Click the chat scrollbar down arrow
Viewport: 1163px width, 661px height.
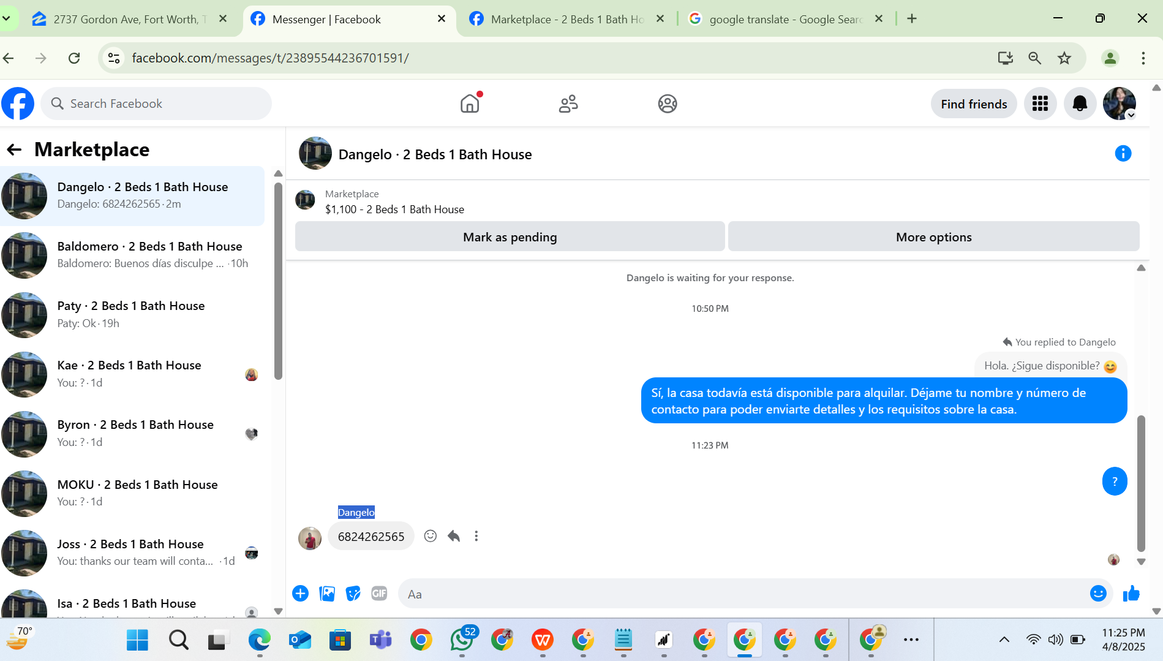pos(1140,561)
